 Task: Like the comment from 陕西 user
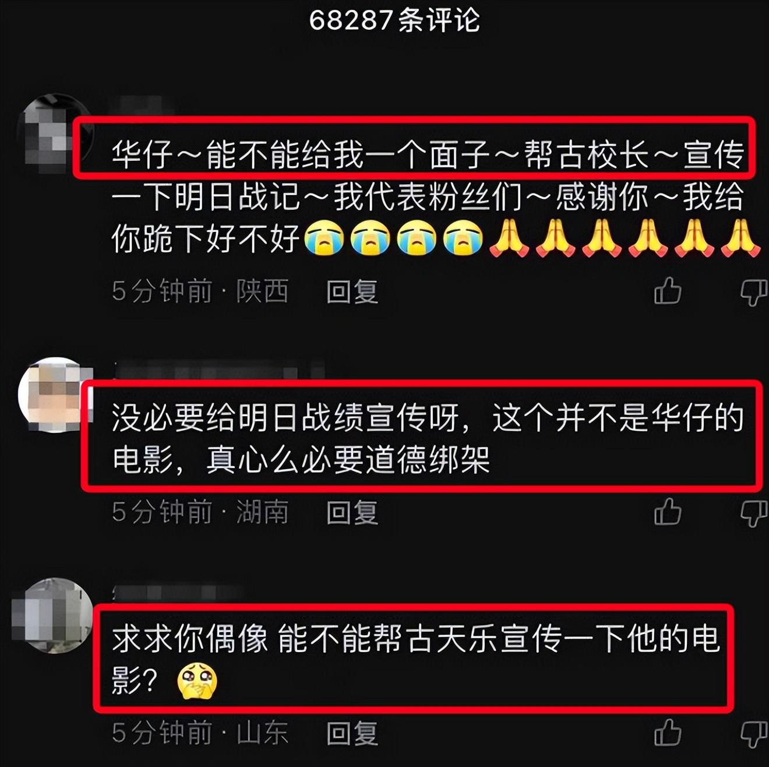click(668, 290)
